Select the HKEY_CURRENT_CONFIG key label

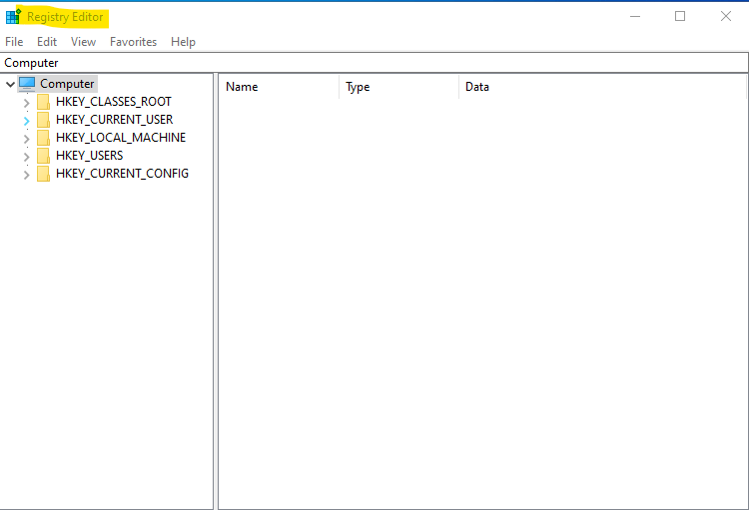pos(122,174)
